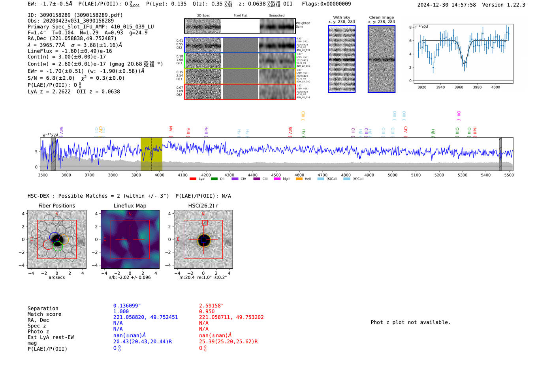Select the red-bordered fiber spectrum row
This screenshot has height=376, width=553.
pyautogui.click(x=240, y=92)
